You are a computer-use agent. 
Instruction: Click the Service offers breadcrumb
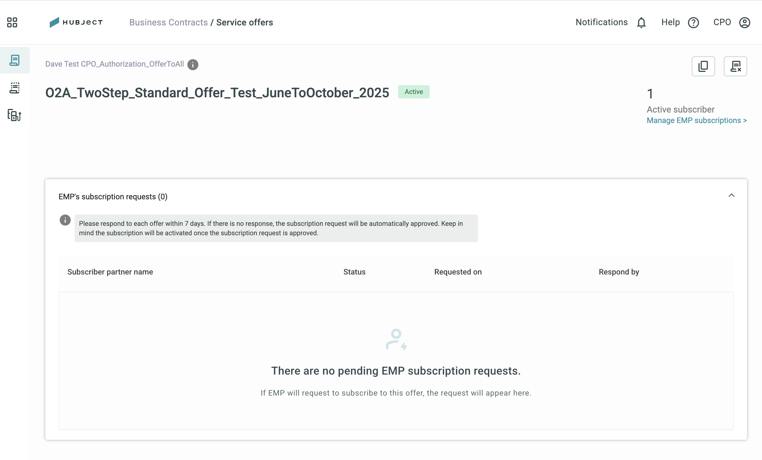click(245, 22)
